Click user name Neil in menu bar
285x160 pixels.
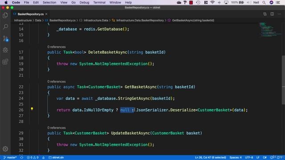tap(256, 2)
